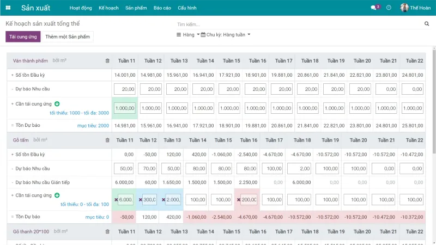Click Dự báo Nhu cầu Gián tiếp row label

click(x=43, y=182)
